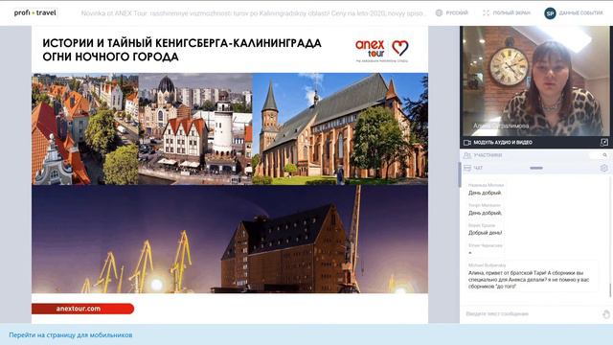Collapse the Чат panel header
This screenshot has width=613, height=345.
478,168
